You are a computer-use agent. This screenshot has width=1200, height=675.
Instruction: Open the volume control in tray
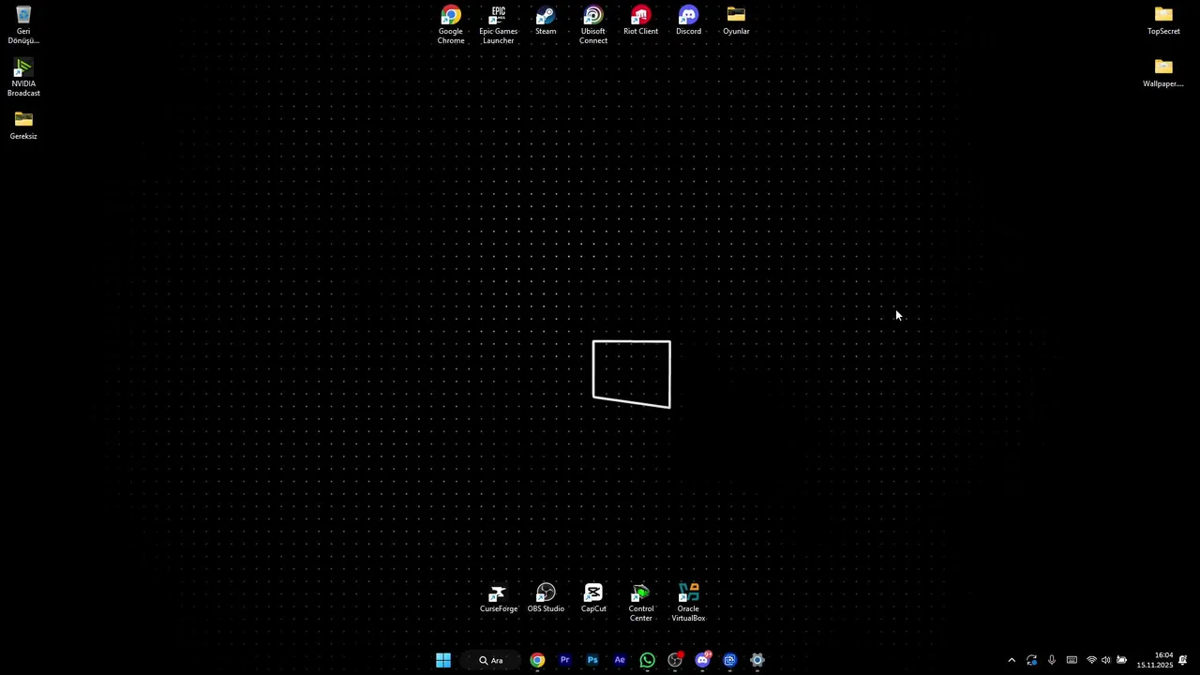click(1106, 661)
